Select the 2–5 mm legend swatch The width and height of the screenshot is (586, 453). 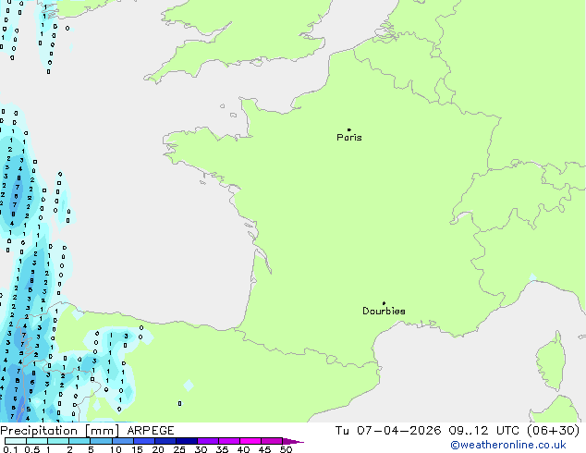79,441
